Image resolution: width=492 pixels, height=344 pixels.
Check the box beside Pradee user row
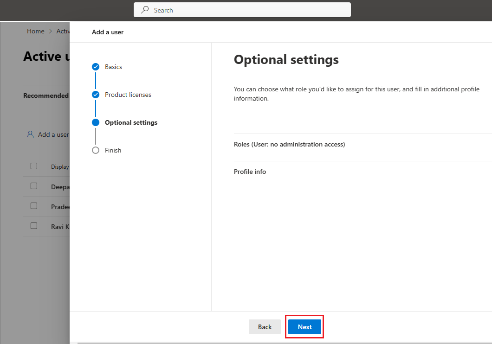pos(34,206)
